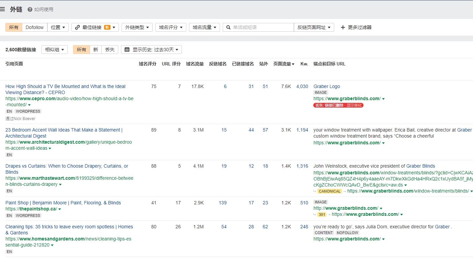473x258 pixels.
Task: Click 通过Nick Boever author text
Action: point(20,119)
